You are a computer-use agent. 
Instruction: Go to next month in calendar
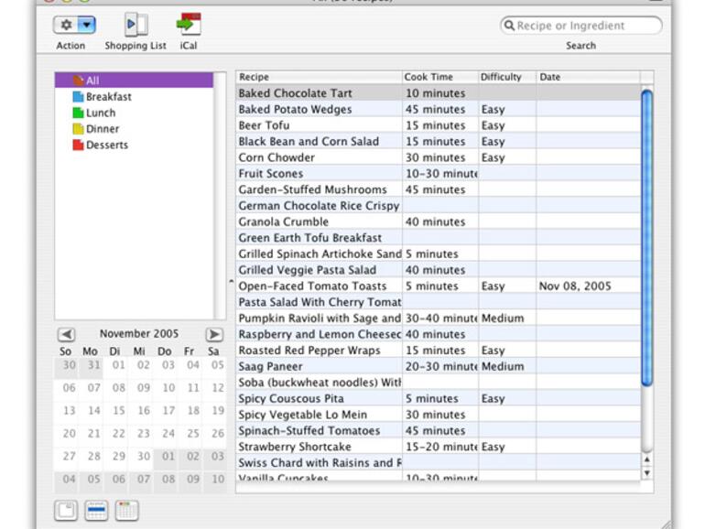pyautogui.click(x=213, y=335)
